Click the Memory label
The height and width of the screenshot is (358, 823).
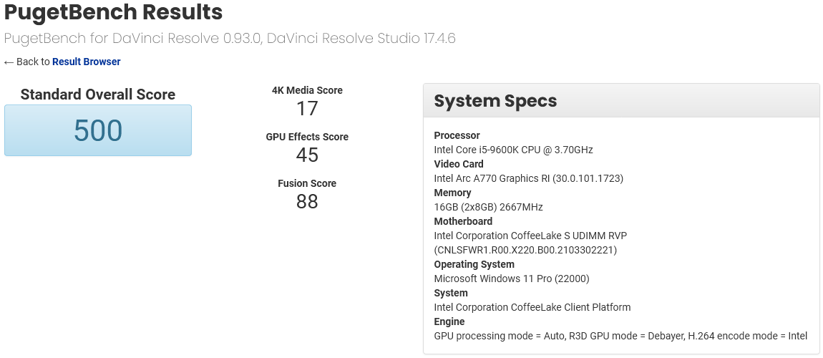point(452,193)
